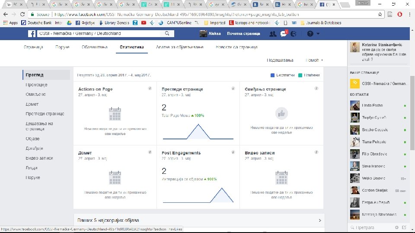Click info icon on Actions on Page card
Image resolution: width=415 pixels, height=233 pixels.
coord(150,88)
